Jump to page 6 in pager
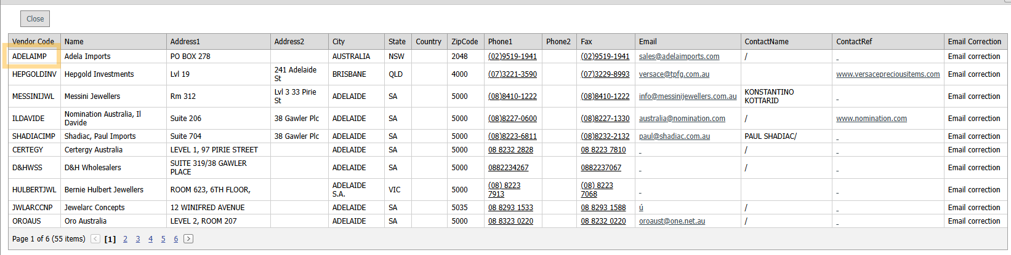The image size is (1011, 255). pos(175,239)
